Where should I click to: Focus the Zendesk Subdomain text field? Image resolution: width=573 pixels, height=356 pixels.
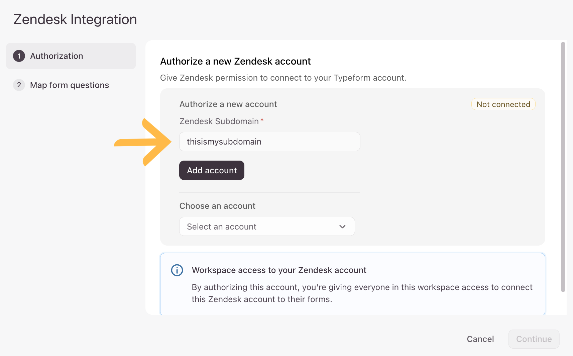[269, 142]
